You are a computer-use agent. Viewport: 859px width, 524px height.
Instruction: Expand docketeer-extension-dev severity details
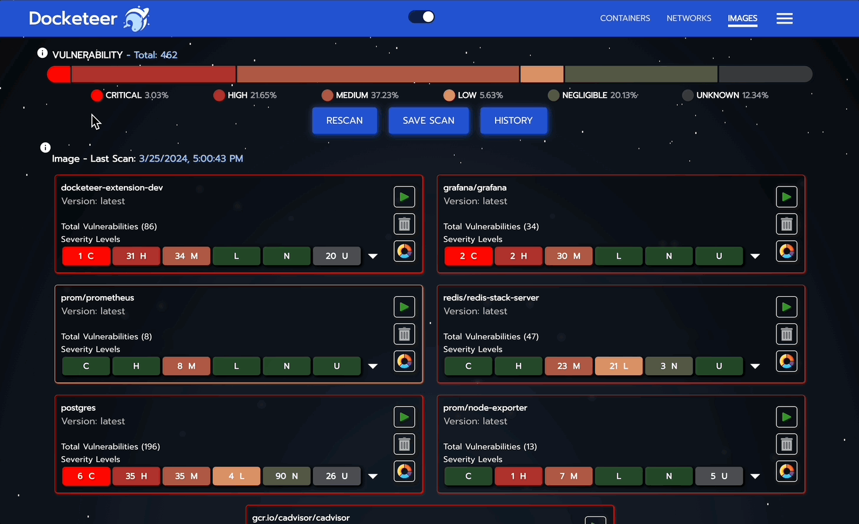[x=373, y=256]
